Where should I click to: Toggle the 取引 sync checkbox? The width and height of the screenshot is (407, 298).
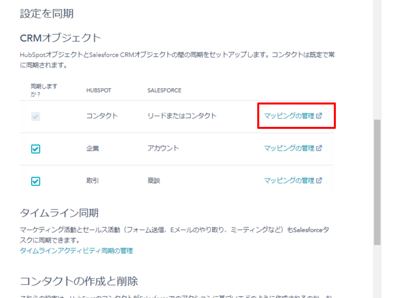pos(35,181)
